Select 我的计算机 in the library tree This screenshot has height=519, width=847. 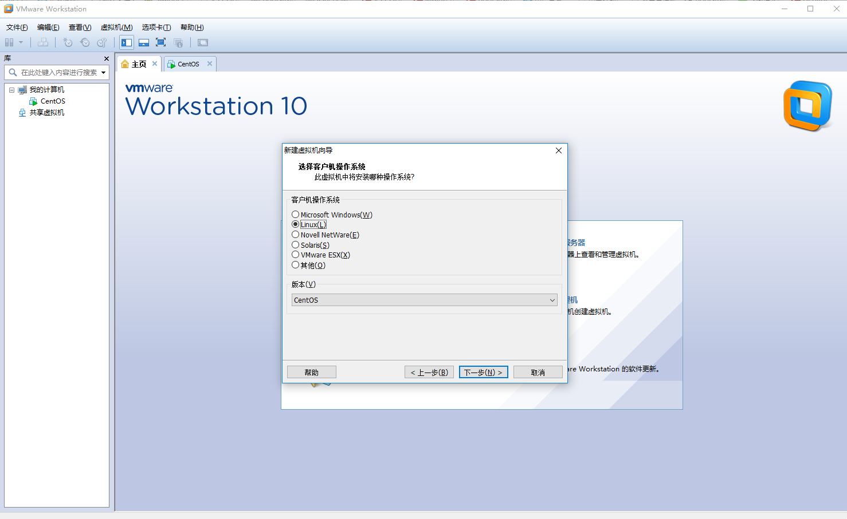click(47, 90)
